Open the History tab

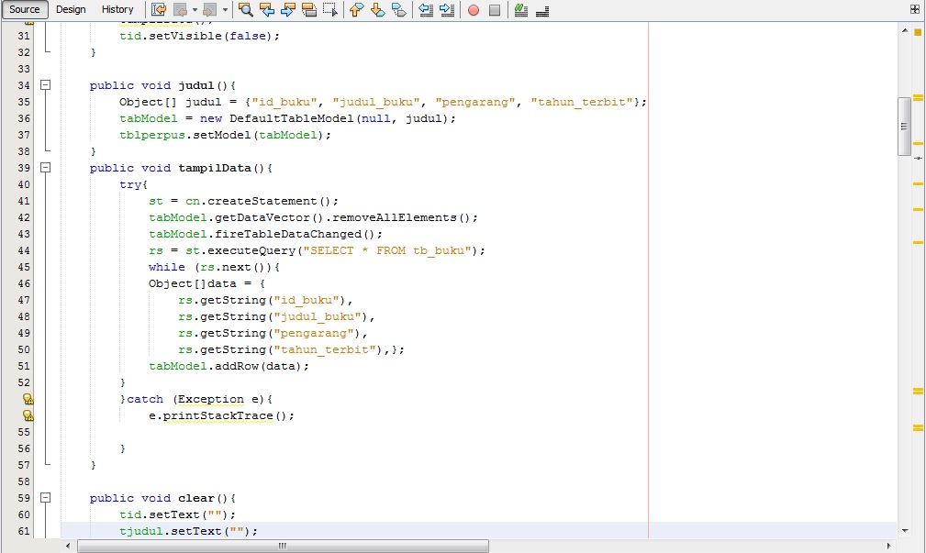pos(117,9)
